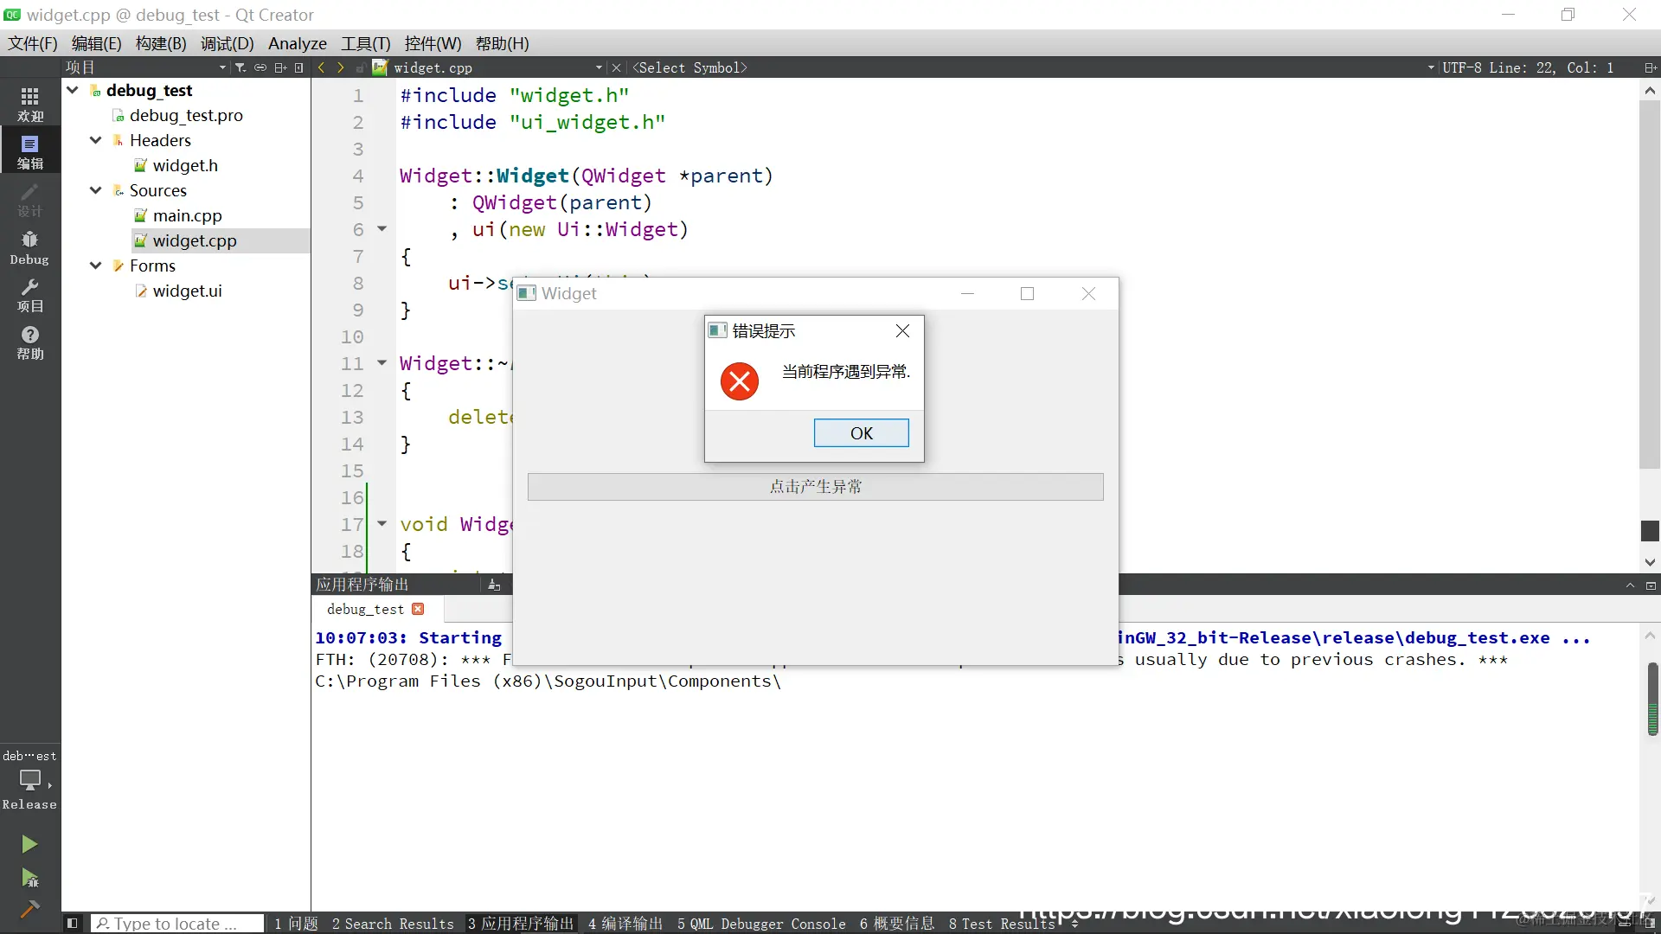
Task: Open the Help (帮助) mode
Action: pos(29,342)
